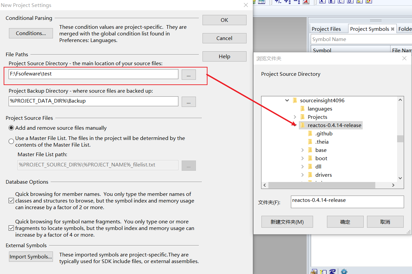The width and height of the screenshot is (412, 274).
Task: Click folder icon beside .github
Action: [310, 133]
